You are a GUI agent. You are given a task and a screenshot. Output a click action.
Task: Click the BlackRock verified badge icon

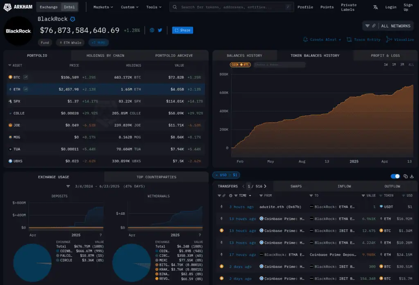[72, 19]
